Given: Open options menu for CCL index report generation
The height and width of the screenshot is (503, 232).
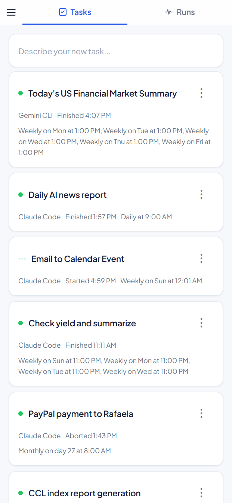Looking at the screenshot, I should (x=201, y=493).
